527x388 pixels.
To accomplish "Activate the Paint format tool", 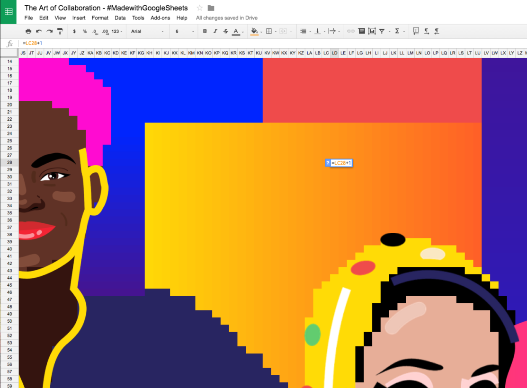I will pyautogui.click(x=60, y=31).
